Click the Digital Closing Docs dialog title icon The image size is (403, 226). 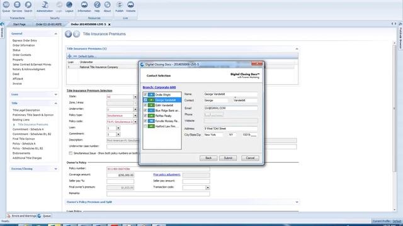click(x=142, y=64)
